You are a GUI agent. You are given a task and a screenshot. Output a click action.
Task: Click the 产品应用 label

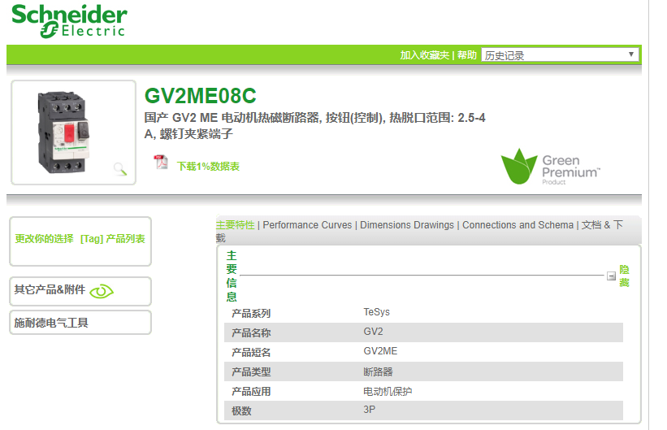tap(251, 392)
